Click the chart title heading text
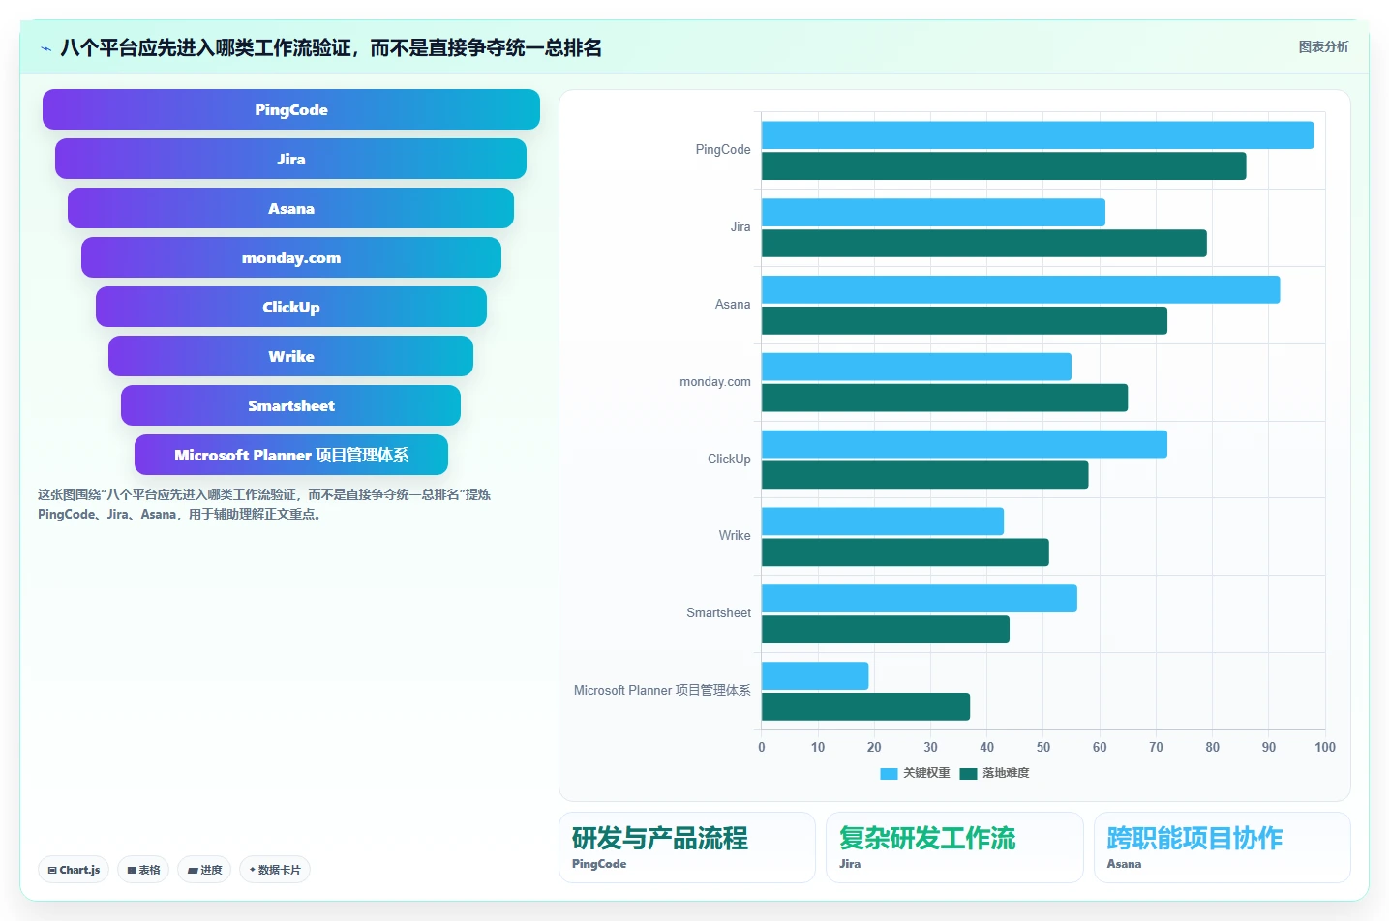The width and height of the screenshot is (1389, 921). pos(331,47)
